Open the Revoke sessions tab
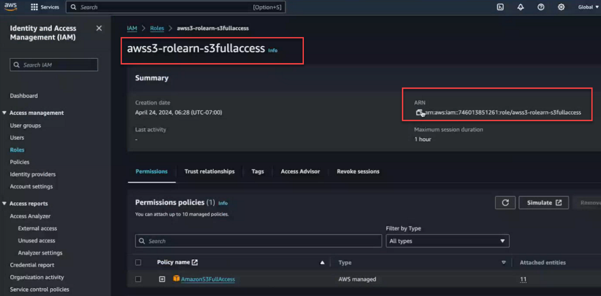This screenshot has height=296, width=601. tap(358, 171)
